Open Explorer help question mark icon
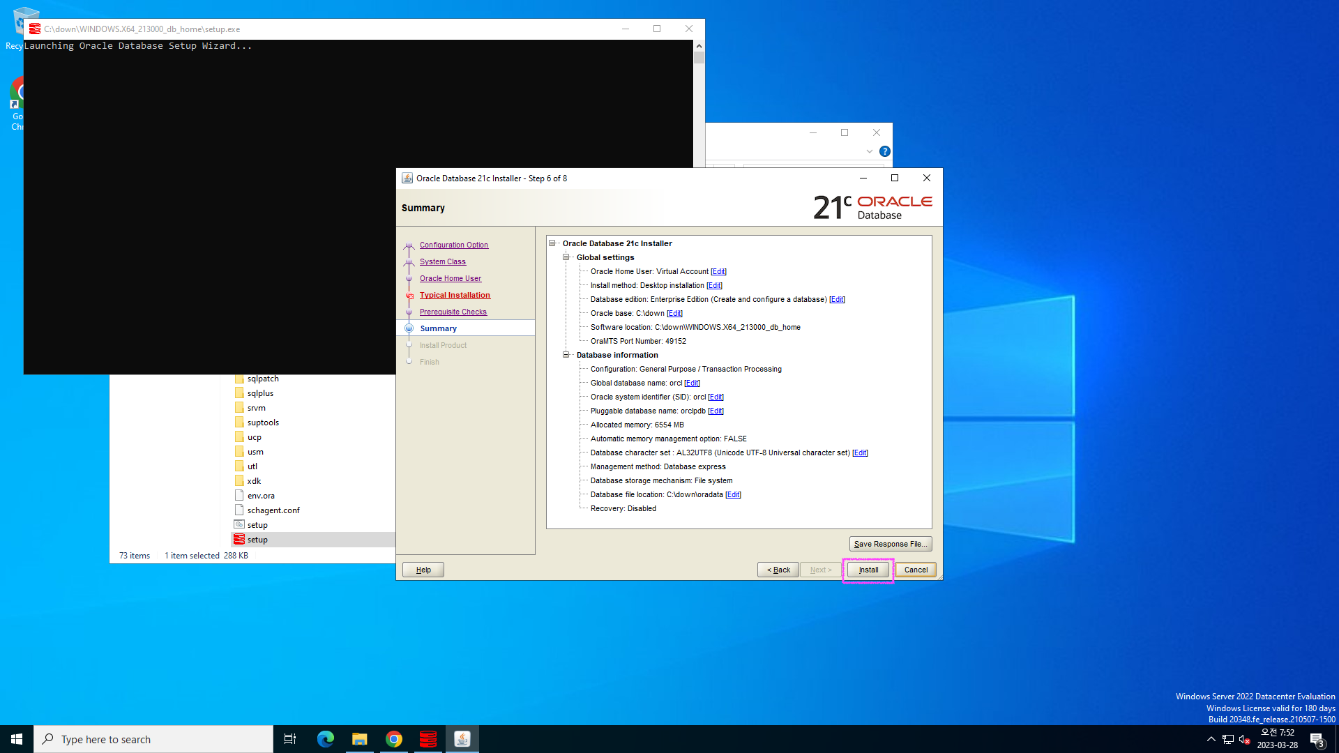This screenshot has height=753, width=1339. click(884, 151)
